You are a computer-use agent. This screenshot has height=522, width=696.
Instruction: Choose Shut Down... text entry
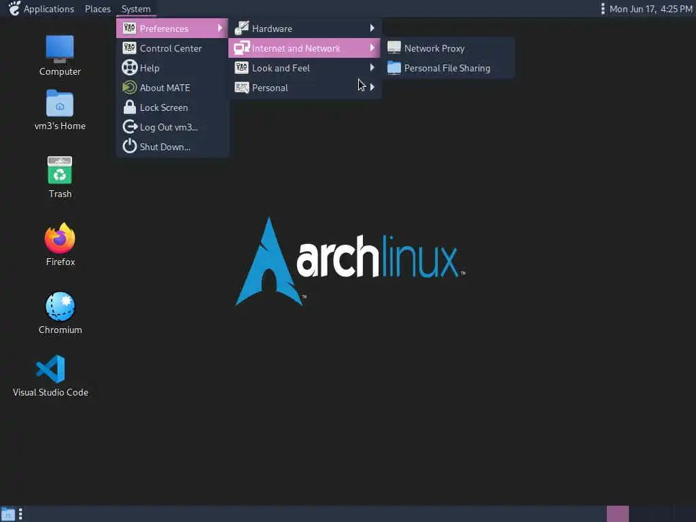[164, 147]
